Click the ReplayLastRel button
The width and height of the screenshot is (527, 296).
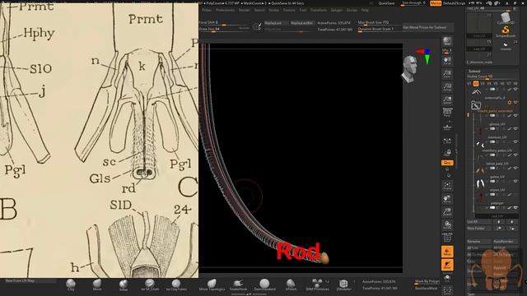click(301, 23)
